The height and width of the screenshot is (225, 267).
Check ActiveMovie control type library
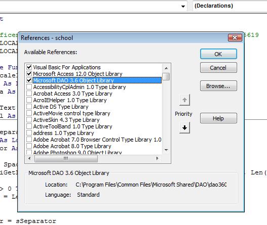pos(29,113)
